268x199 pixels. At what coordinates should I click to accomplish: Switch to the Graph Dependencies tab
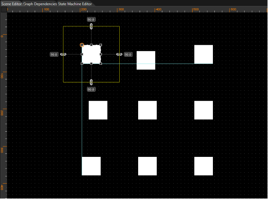(x=40, y=4)
